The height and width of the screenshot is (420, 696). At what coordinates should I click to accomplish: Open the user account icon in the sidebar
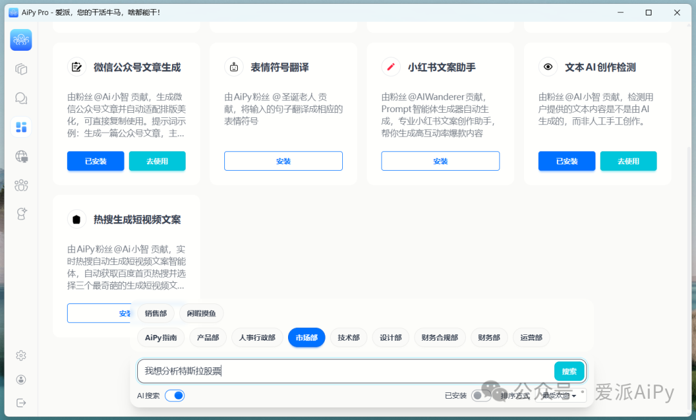(x=21, y=379)
